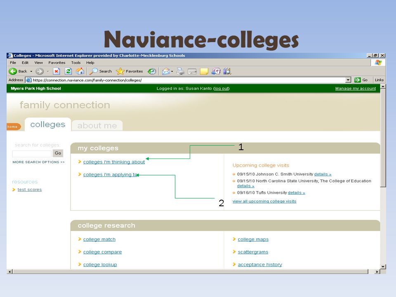Switch to the about me tab
The width and height of the screenshot is (396, 297).
(x=97, y=125)
